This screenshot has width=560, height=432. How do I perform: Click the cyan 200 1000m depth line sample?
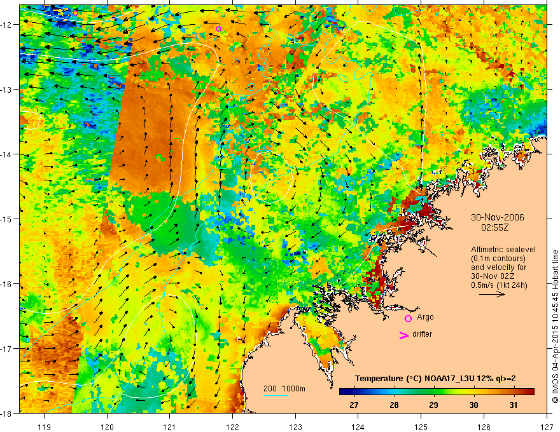coord(276,395)
